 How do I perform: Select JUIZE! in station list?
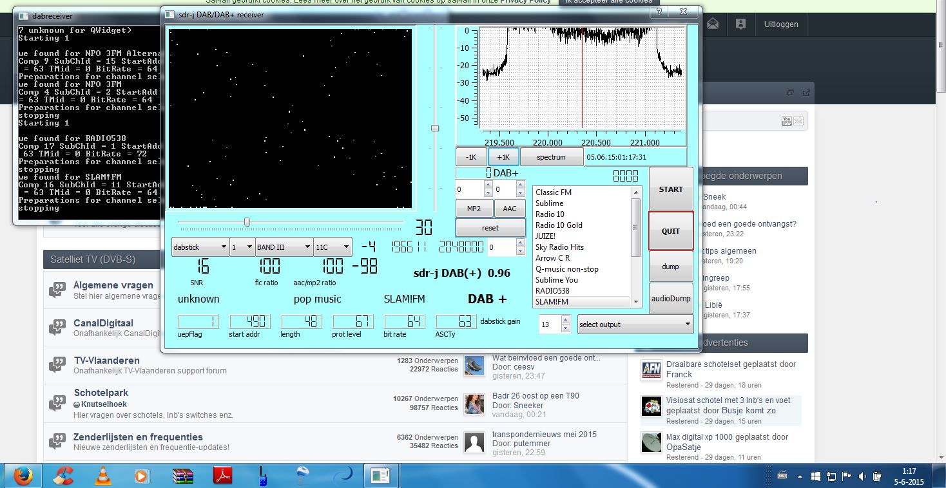tap(545, 236)
